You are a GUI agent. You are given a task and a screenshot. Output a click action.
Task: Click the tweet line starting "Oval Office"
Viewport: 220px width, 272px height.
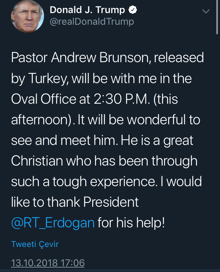tap(94, 99)
